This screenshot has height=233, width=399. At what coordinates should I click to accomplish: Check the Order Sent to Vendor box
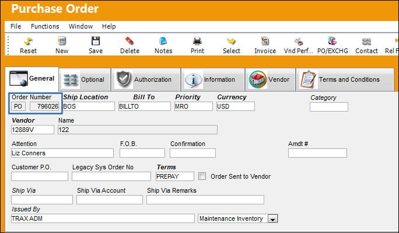click(202, 176)
